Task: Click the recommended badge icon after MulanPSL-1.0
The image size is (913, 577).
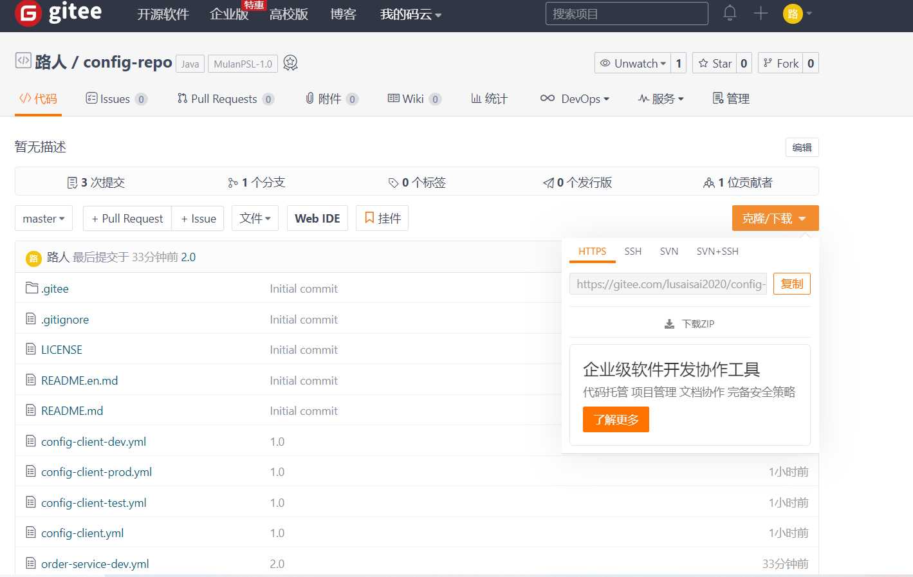Action: pos(290,63)
